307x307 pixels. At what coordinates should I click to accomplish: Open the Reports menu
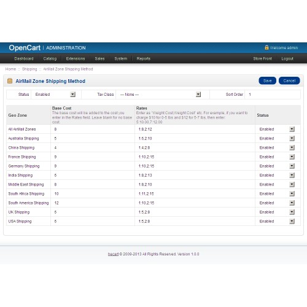[144, 59]
